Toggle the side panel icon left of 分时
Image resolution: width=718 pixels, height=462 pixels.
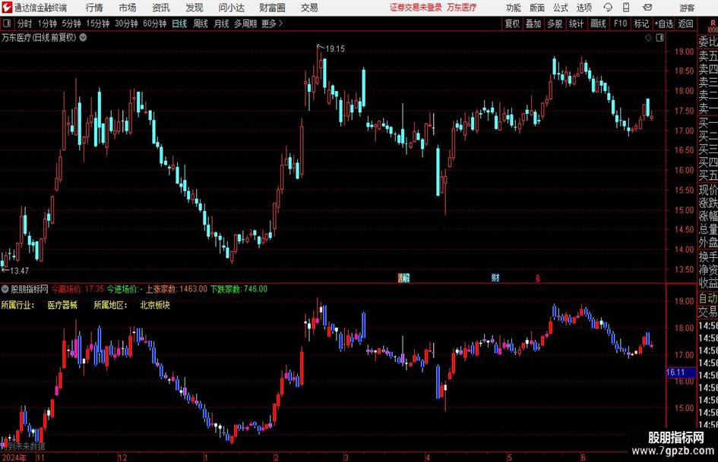click(7, 24)
